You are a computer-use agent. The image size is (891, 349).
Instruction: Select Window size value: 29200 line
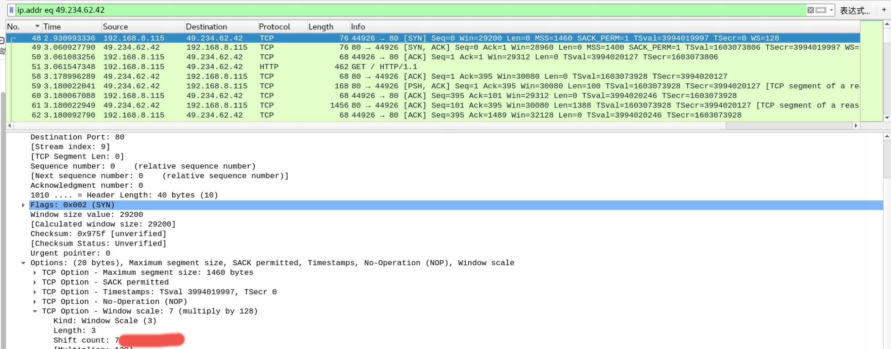(87, 215)
